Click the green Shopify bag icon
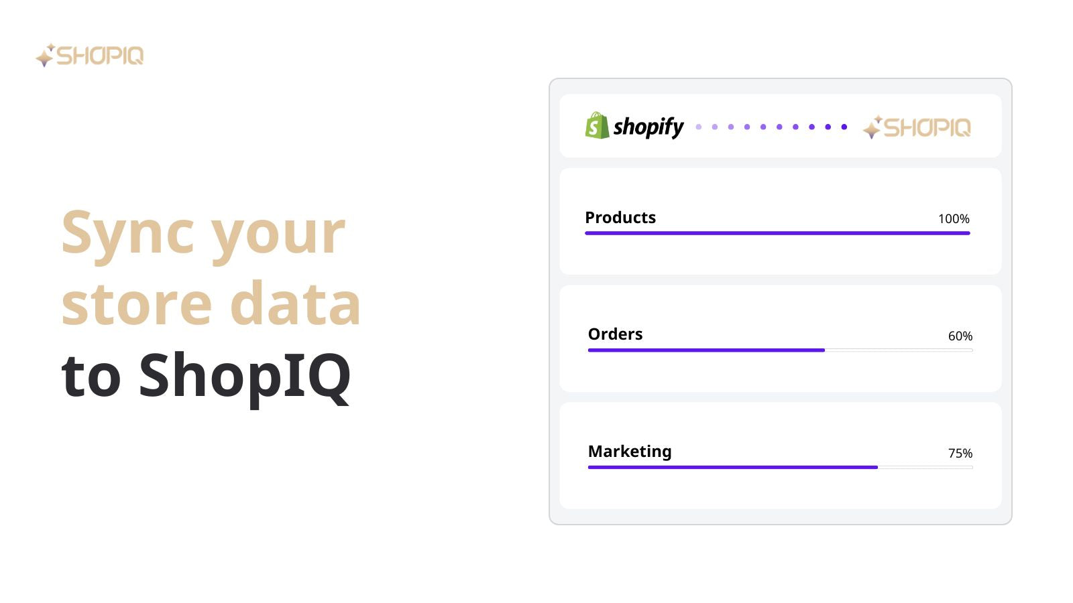Viewport: 1073px width, 603px height. coord(597,125)
